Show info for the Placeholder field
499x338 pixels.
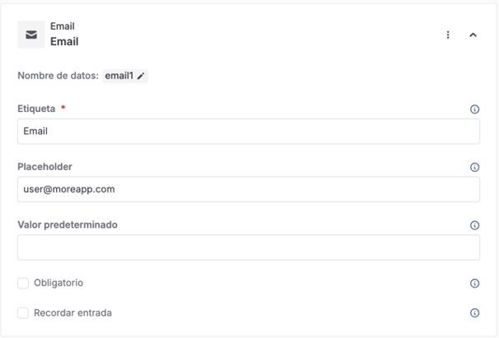tap(474, 168)
